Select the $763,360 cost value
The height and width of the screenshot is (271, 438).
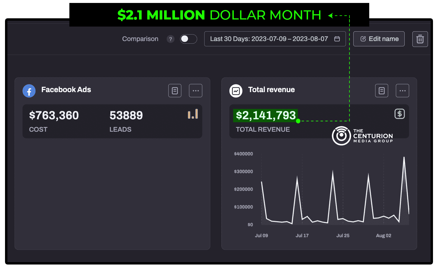pos(54,115)
